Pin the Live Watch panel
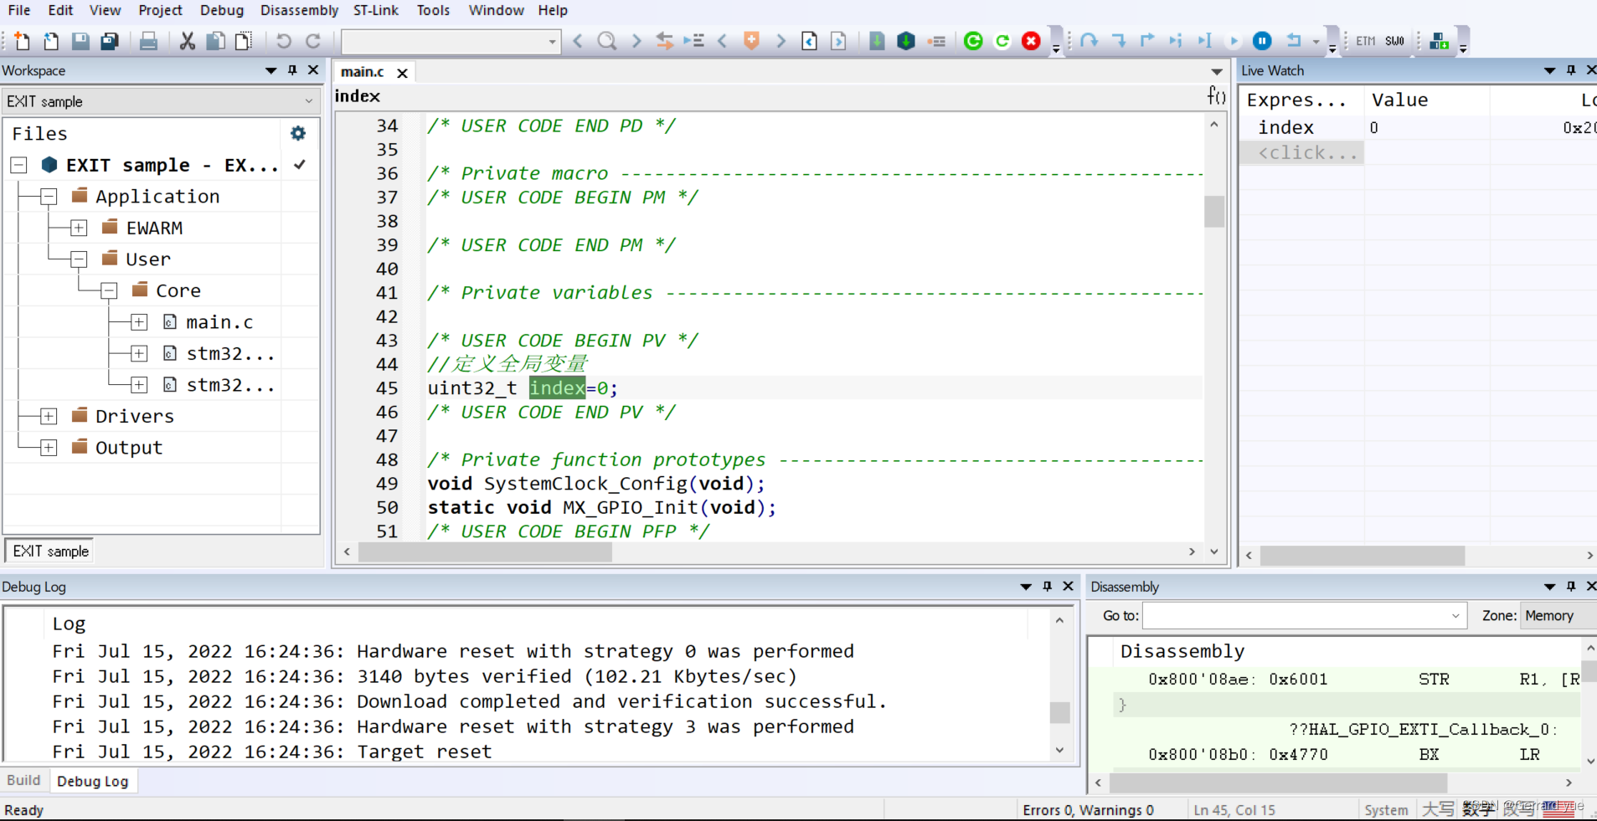The height and width of the screenshot is (821, 1597). tap(1571, 70)
